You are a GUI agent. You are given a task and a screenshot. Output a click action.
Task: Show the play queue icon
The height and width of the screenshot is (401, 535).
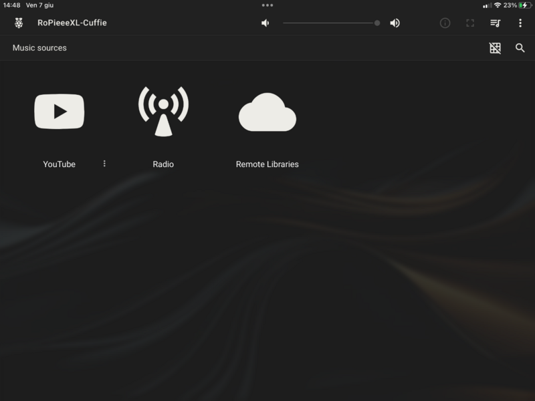coord(495,23)
